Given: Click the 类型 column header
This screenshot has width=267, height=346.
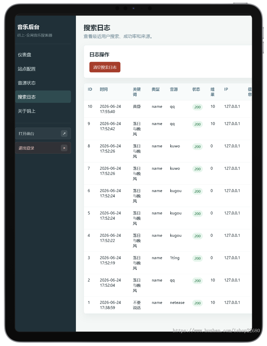Looking at the screenshot, I should coord(156,89).
